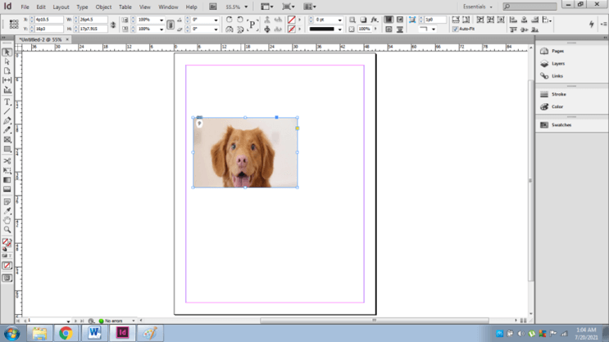Viewport: 609px width, 342px height.
Task: Click the Color panel button
Action: pos(557,106)
